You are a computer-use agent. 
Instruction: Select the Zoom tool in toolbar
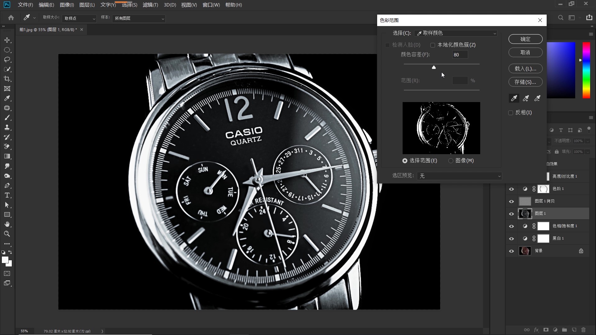click(7, 234)
